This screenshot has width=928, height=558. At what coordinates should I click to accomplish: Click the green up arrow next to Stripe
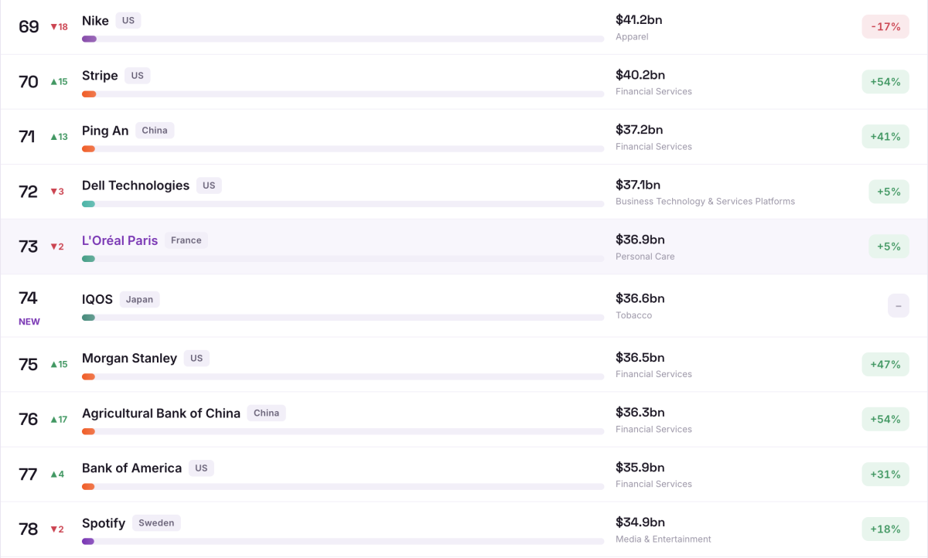click(x=54, y=82)
